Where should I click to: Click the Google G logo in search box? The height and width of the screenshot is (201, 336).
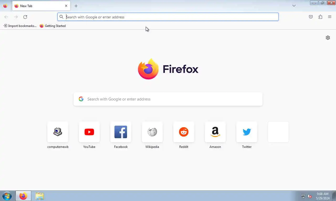tap(81, 99)
